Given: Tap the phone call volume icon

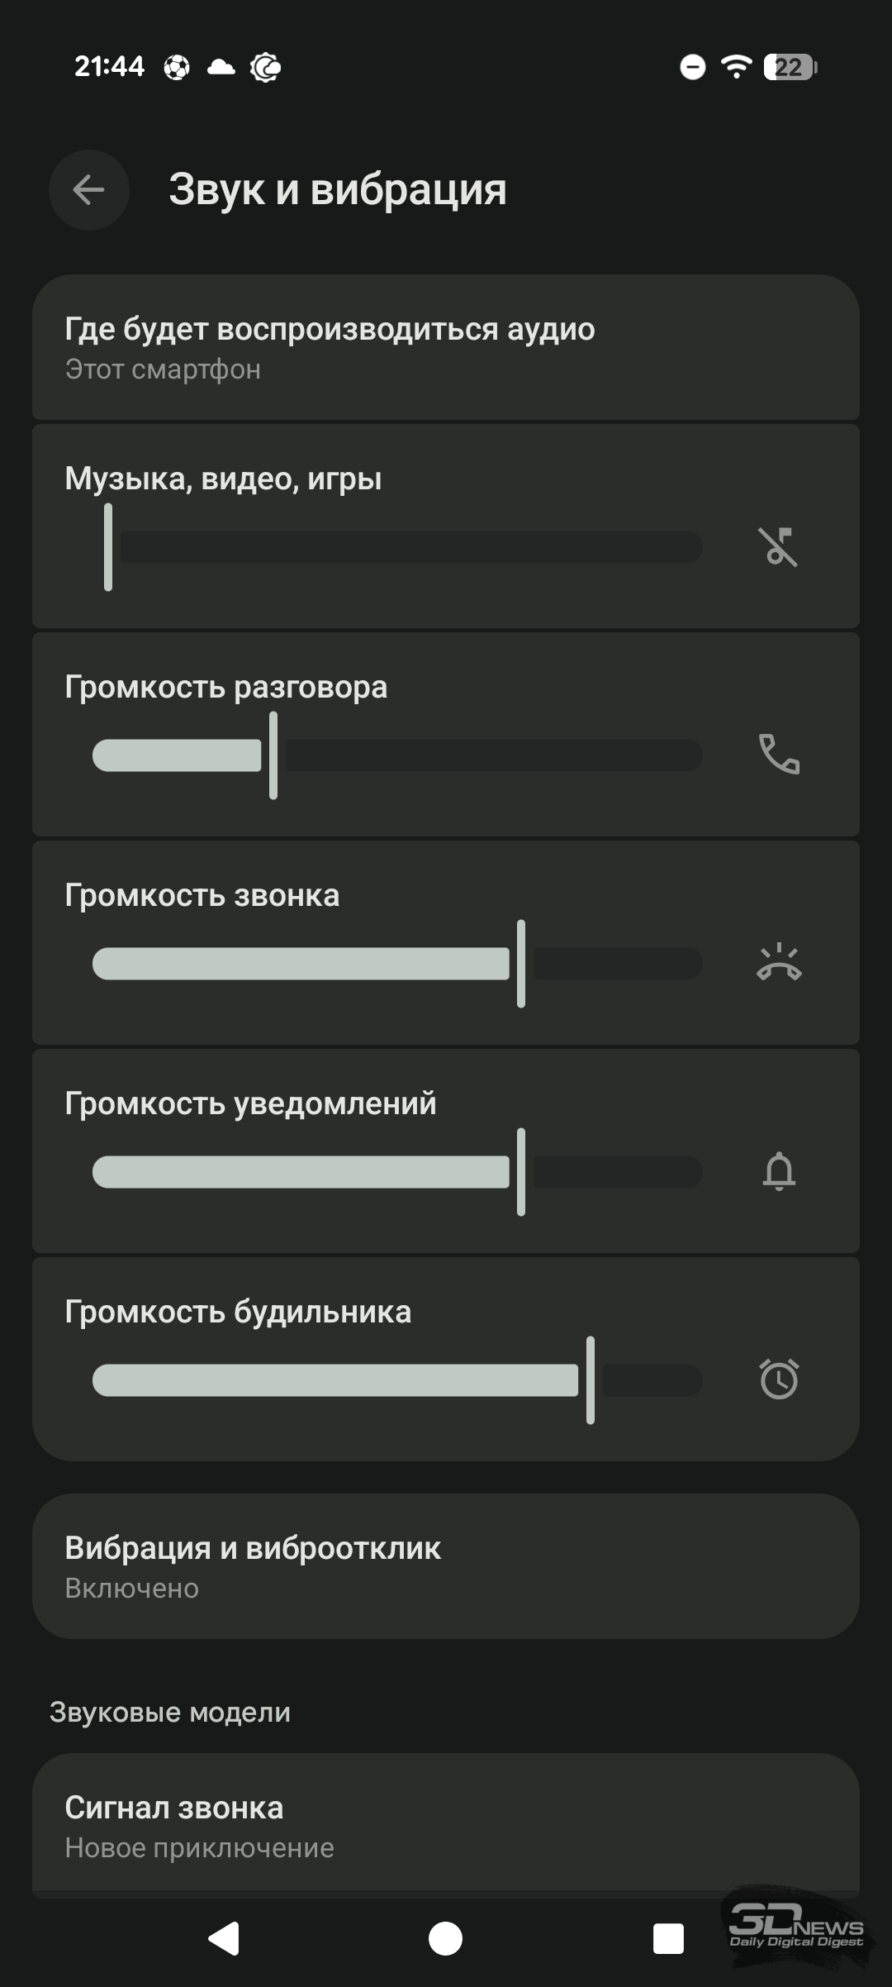Looking at the screenshot, I should [778, 755].
